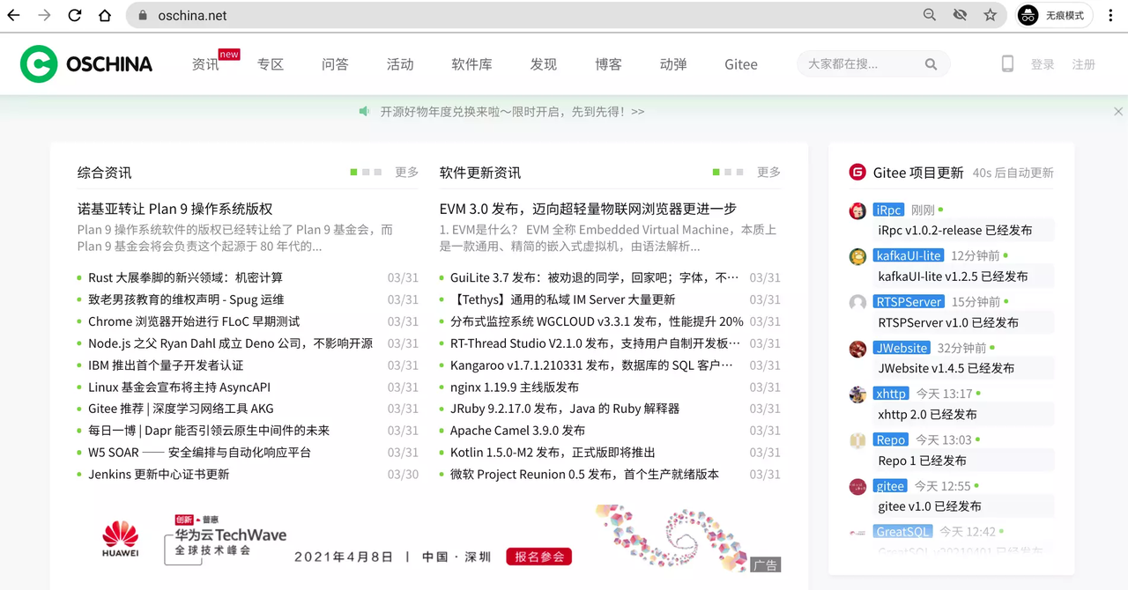
Task: Open the 发现 menu item
Action: click(544, 64)
